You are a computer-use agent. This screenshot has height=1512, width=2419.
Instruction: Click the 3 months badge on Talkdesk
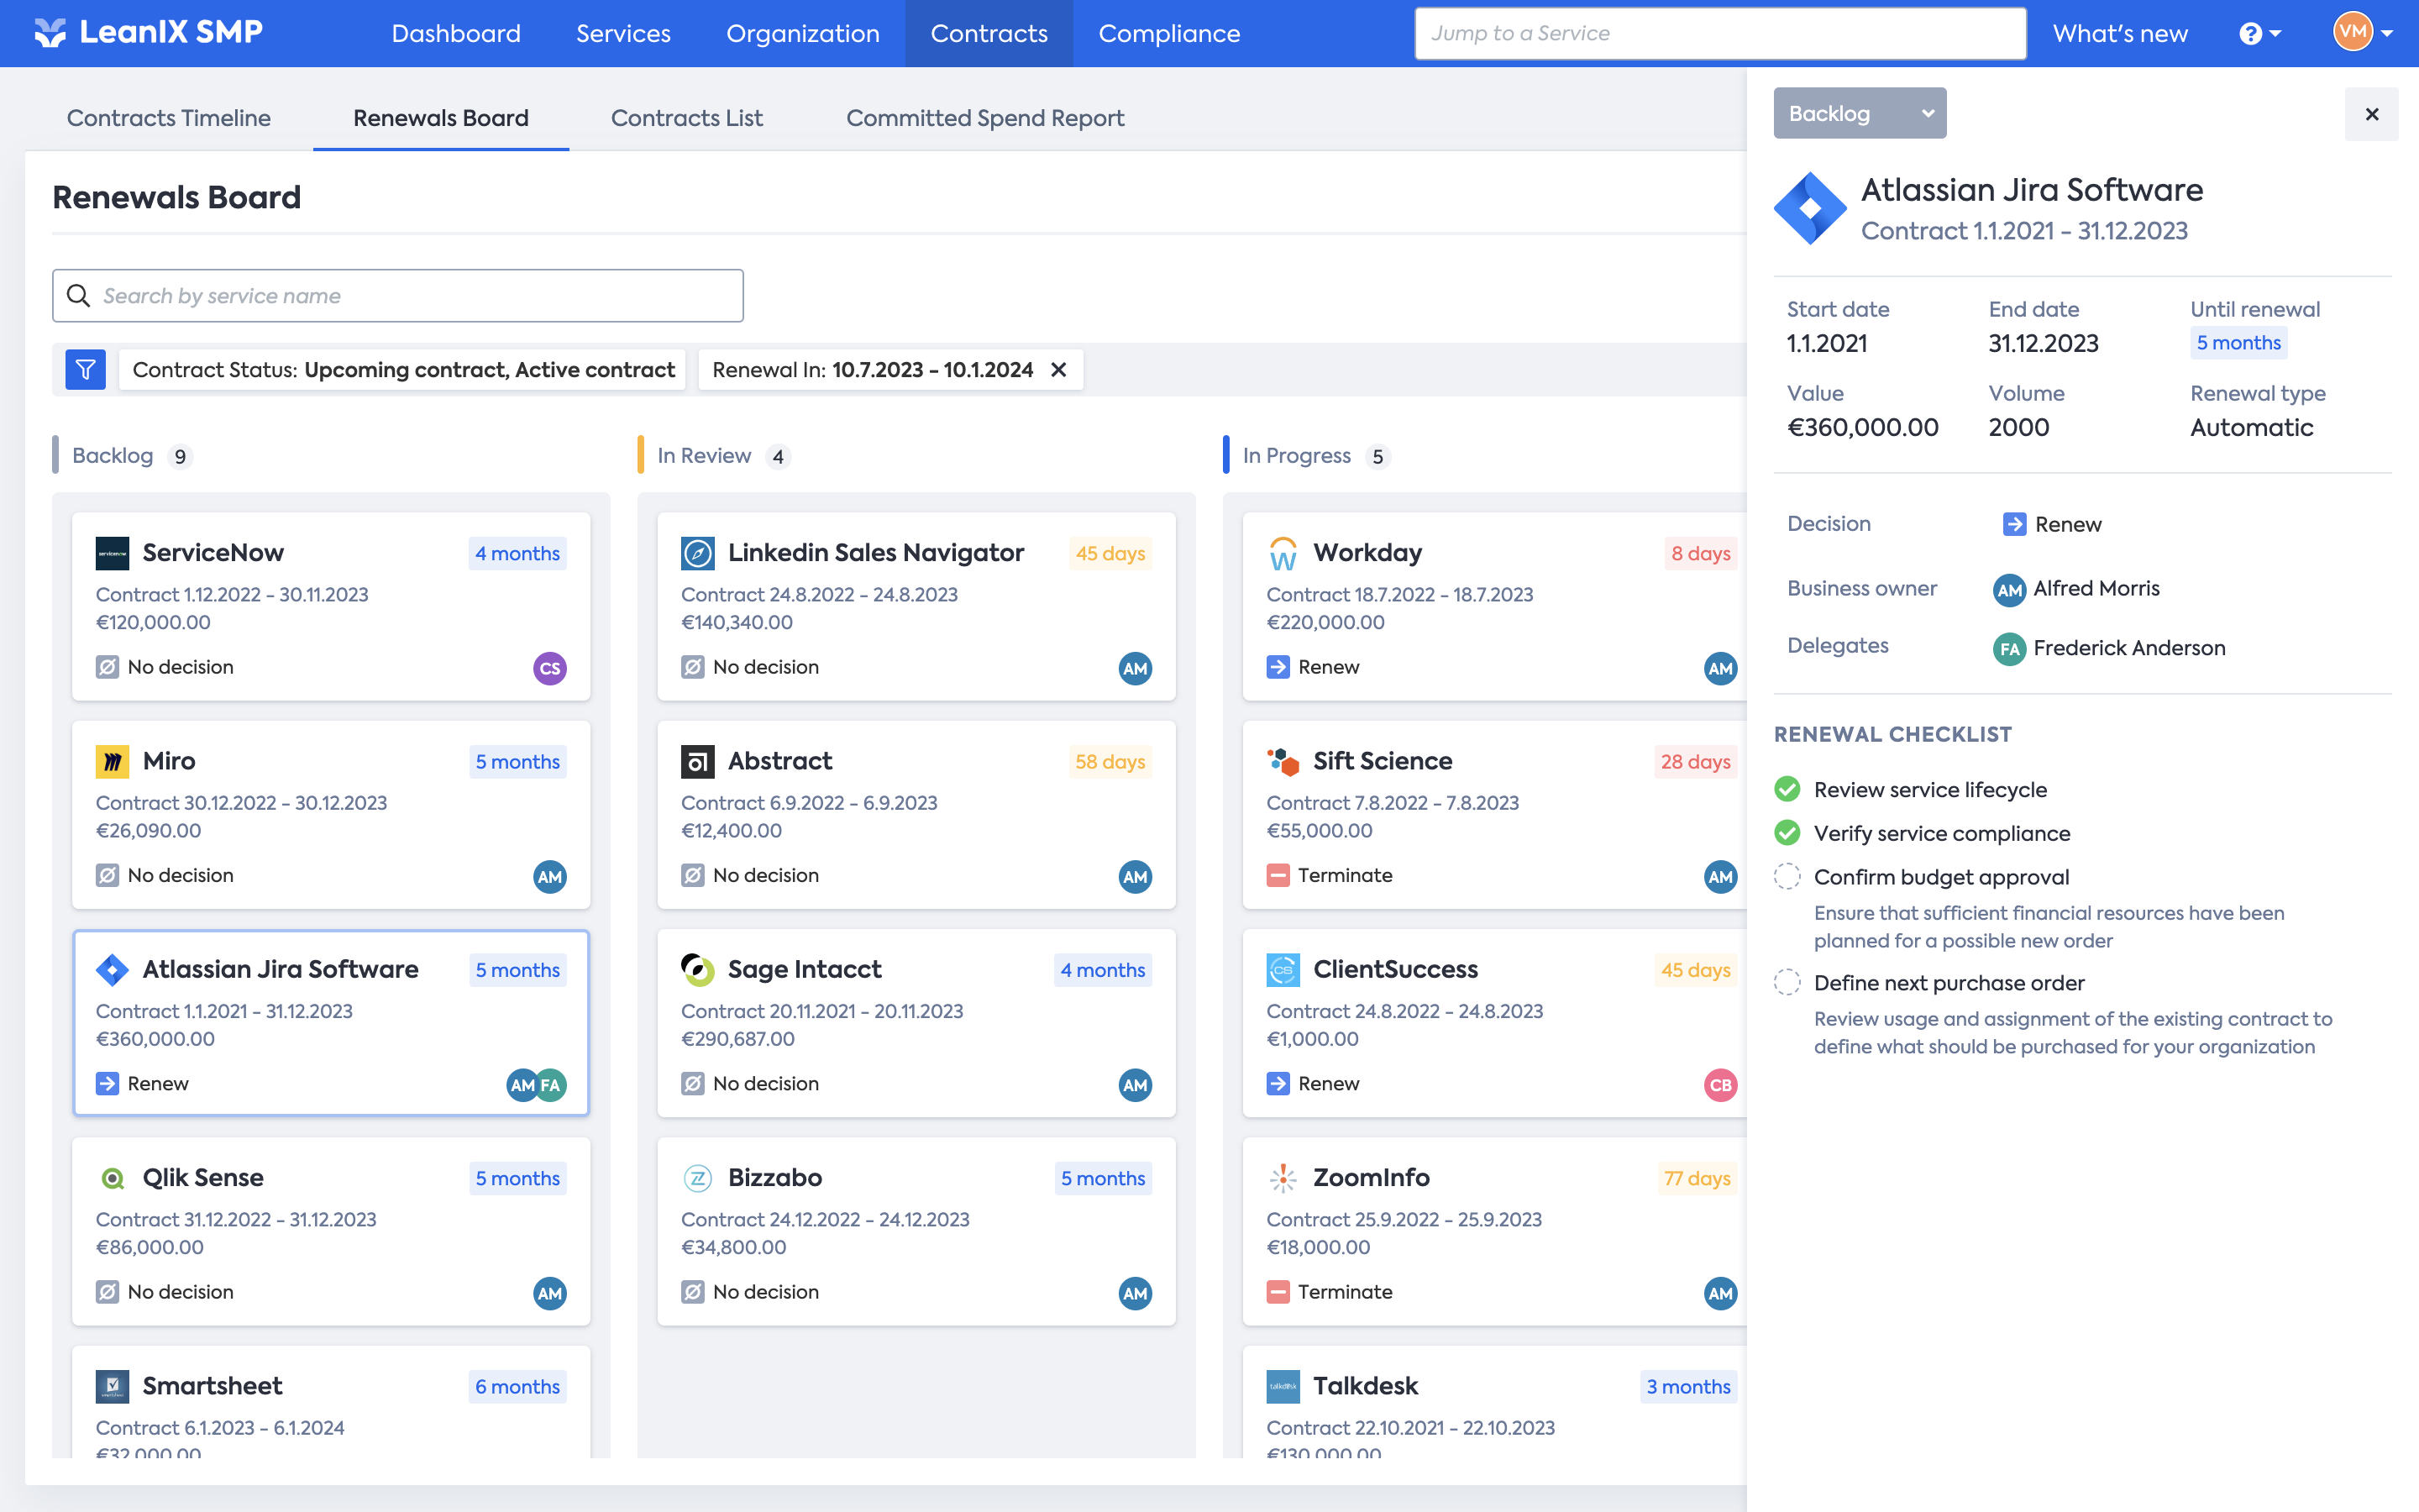point(1688,1387)
